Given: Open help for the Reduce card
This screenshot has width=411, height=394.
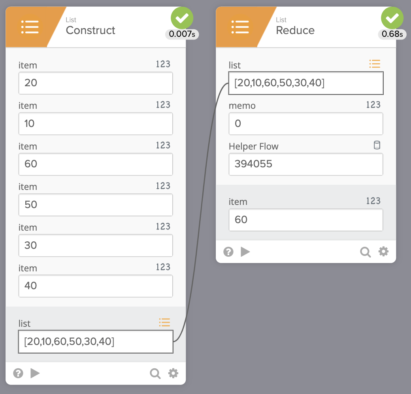Looking at the screenshot, I should click(228, 252).
